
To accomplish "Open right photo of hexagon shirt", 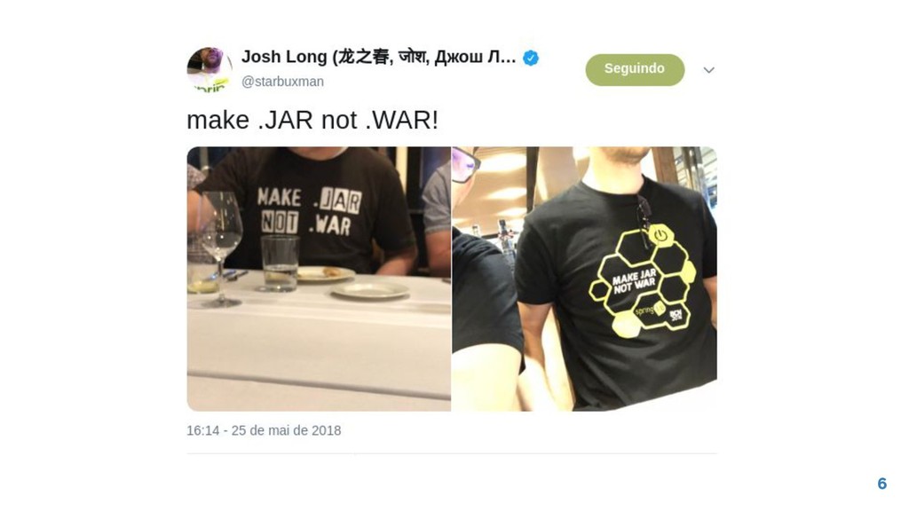I will (584, 279).
